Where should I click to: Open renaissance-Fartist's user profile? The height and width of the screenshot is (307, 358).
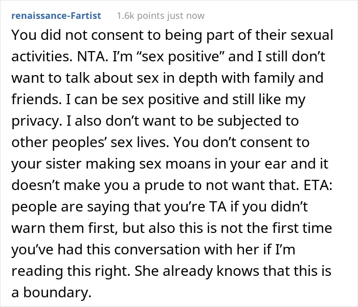(x=56, y=16)
